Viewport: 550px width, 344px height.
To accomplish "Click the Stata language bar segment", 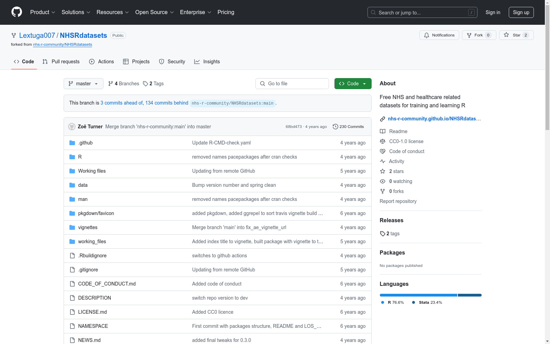I will click(470, 295).
